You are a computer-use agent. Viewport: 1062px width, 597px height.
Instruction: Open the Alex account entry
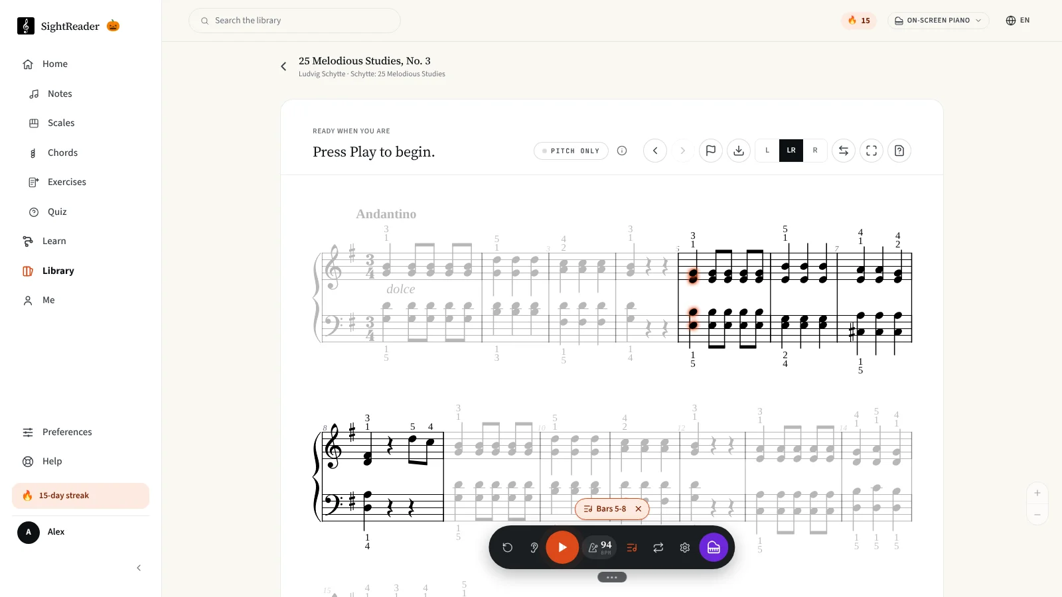(80, 532)
